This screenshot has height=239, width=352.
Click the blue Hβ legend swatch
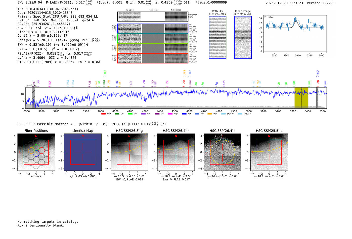tap(184, 114)
